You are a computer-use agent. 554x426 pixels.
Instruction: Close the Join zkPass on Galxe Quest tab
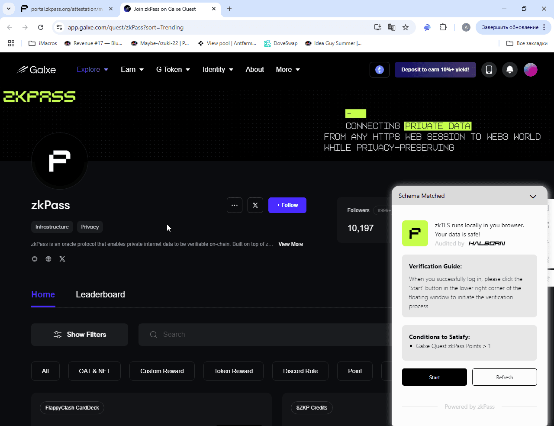click(214, 9)
